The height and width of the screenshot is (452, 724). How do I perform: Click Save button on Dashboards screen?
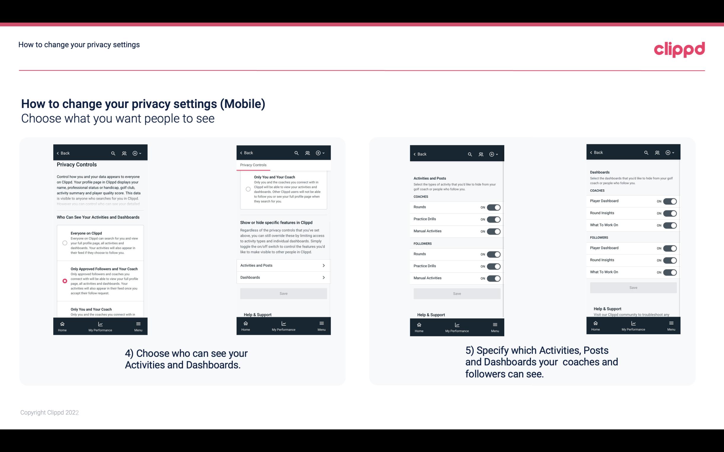coord(633,288)
